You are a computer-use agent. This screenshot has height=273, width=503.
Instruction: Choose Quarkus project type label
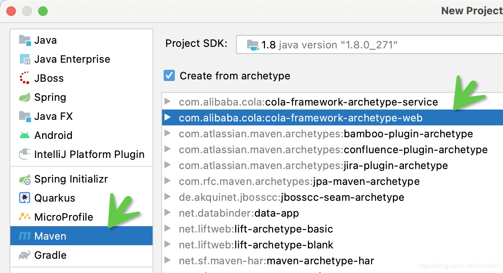pos(55,198)
